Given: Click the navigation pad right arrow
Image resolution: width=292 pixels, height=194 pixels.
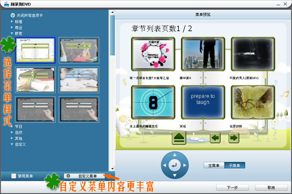Looking at the screenshot, I should (x=185, y=165).
